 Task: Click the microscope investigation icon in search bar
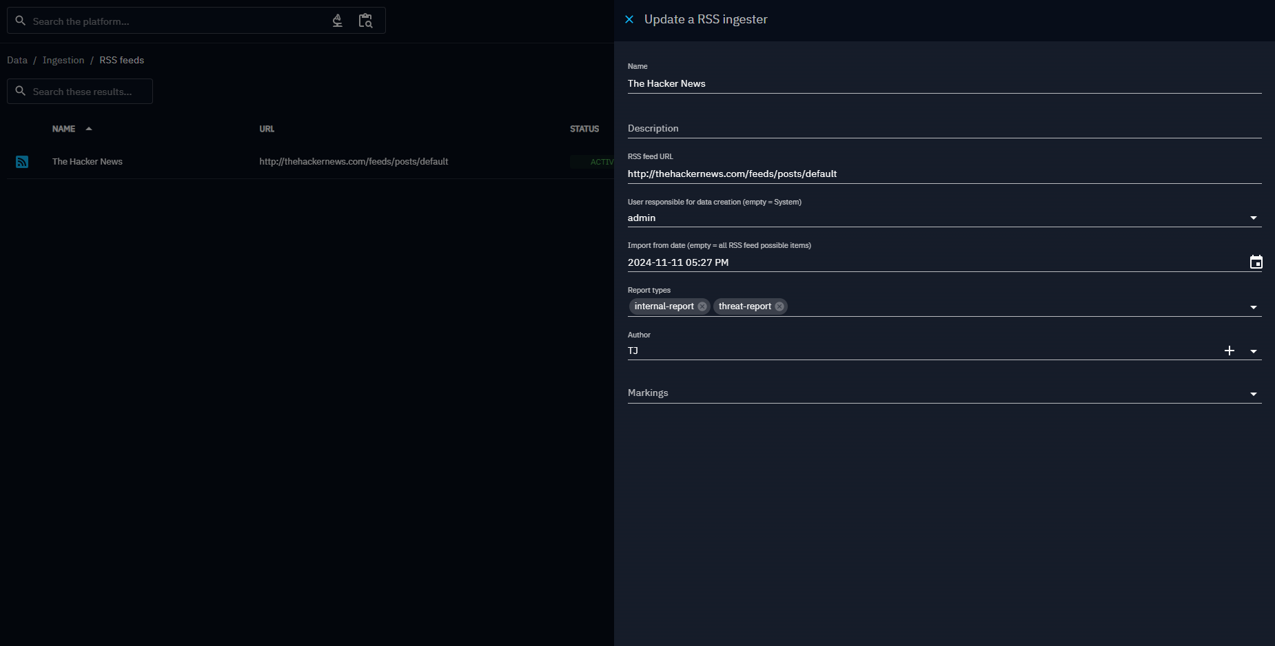coord(338,21)
